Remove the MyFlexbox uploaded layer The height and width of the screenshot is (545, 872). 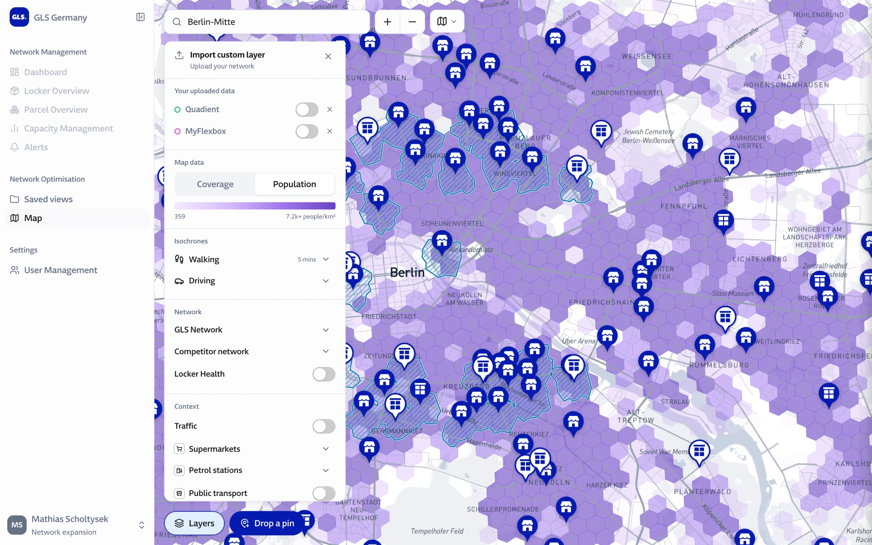pos(330,131)
